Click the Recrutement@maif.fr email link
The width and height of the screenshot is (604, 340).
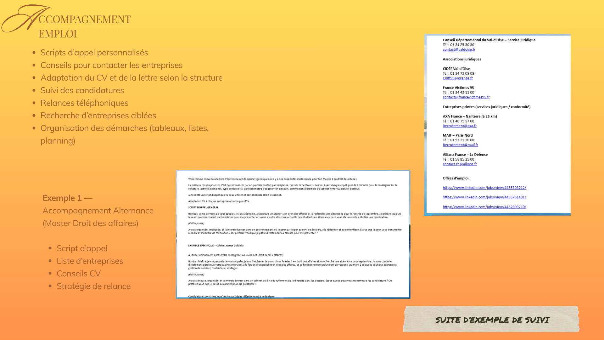460,145
